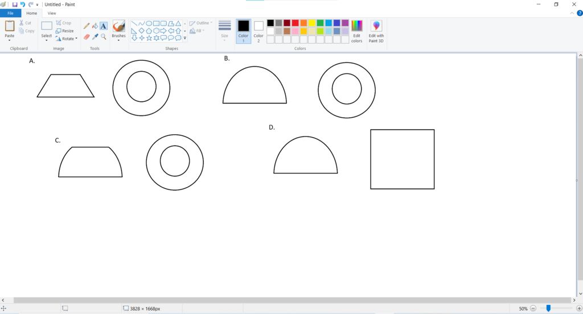
Task: Choose the Triangle shape
Action: pyautogui.click(x=178, y=23)
